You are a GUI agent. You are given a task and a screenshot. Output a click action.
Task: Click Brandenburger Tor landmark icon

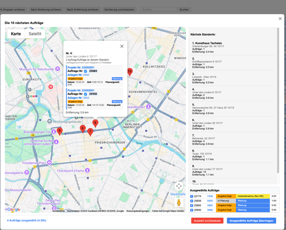point(53,131)
